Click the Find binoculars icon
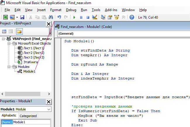 [50, 17]
